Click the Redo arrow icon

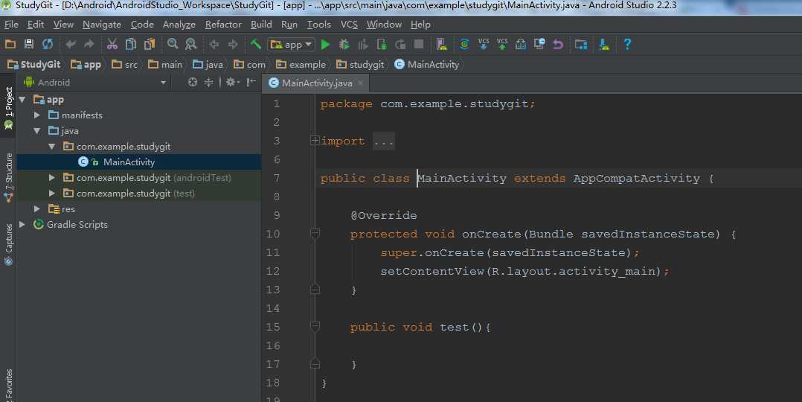click(89, 45)
